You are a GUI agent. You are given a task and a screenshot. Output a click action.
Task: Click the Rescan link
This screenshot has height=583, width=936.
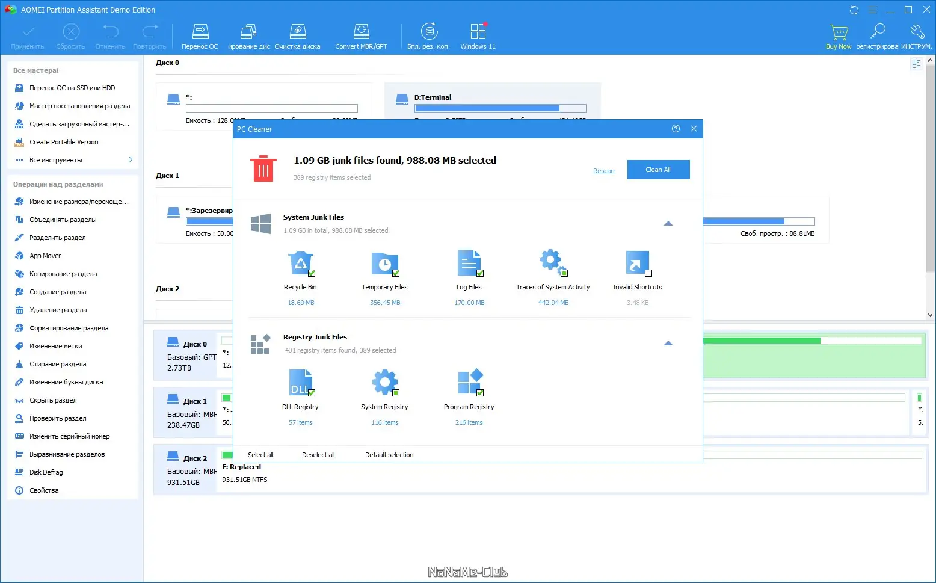click(x=604, y=171)
